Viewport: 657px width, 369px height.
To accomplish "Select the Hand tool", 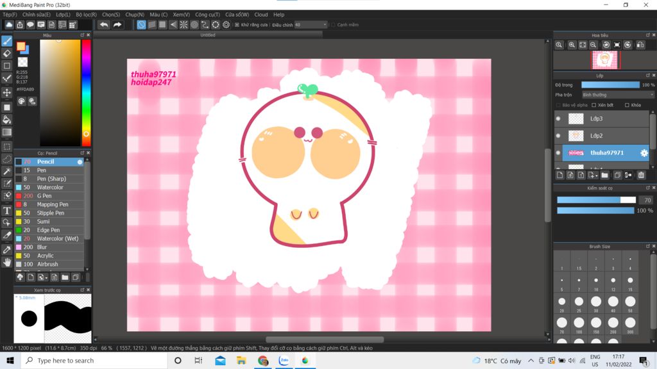I will [6, 262].
